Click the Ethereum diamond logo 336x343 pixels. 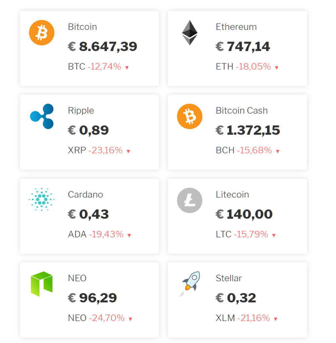coord(190,32)
